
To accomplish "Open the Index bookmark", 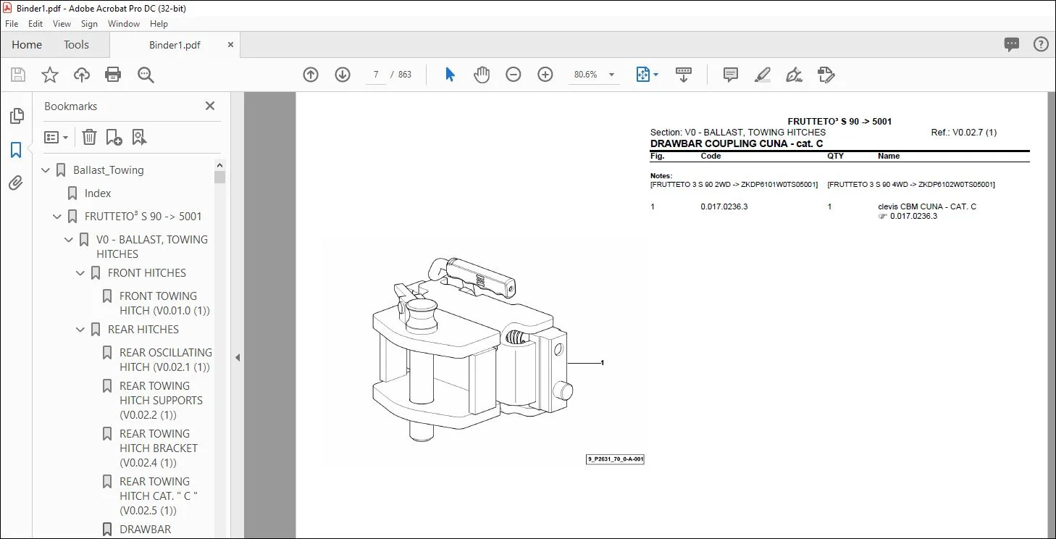I will [98, 193].
